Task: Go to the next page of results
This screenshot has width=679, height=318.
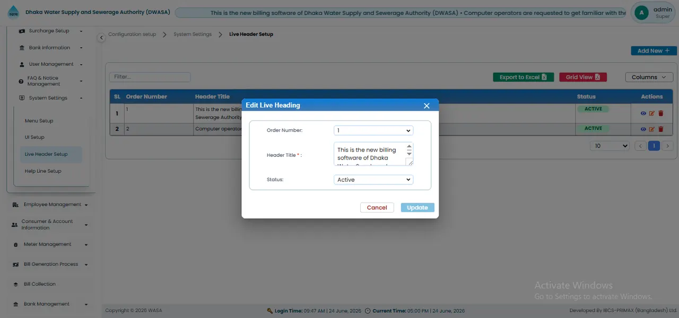Action: coord(668,146)
